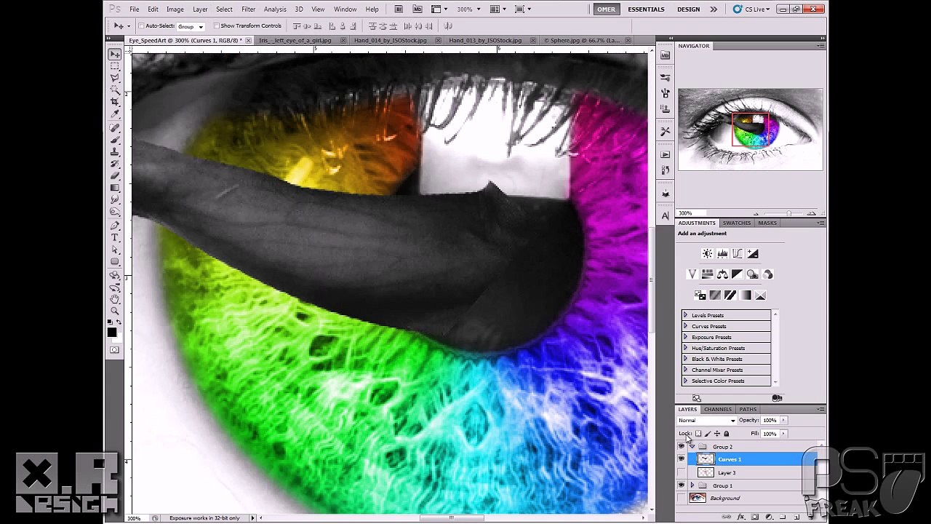This screenshot has width=931, height=524.
Task: Select the Polygonal Lasso tool
Action: (x=115, y=78)
